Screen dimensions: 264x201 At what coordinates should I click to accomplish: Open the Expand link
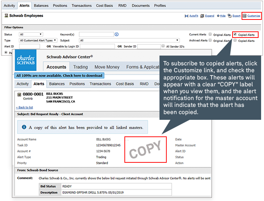coord(210,16)
